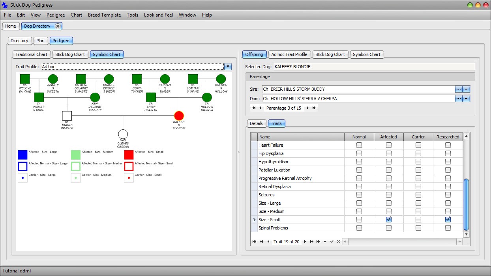Browse for Dam with ellipsis button
The image size is (491, 276).
tap(458, 99)
